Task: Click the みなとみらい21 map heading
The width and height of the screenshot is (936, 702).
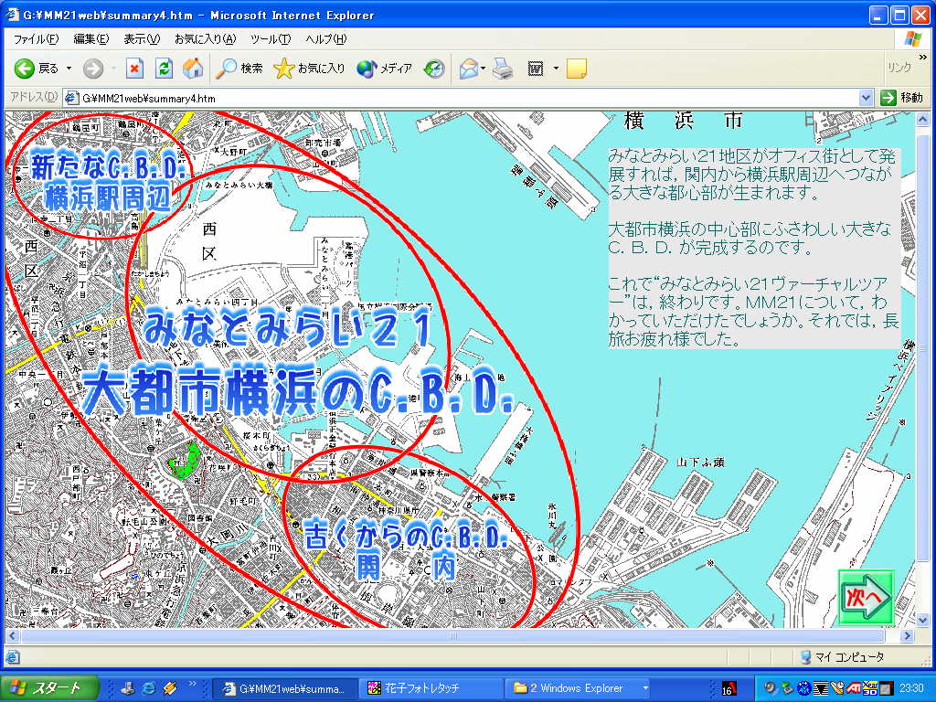Action: point(286,326)
